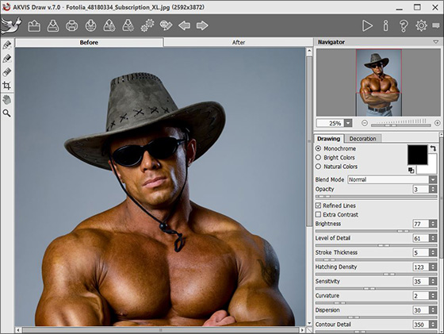This screenshot has height=334, width=444.
Task: Click the Level of Detail slider
Action: tap(376, 246)
